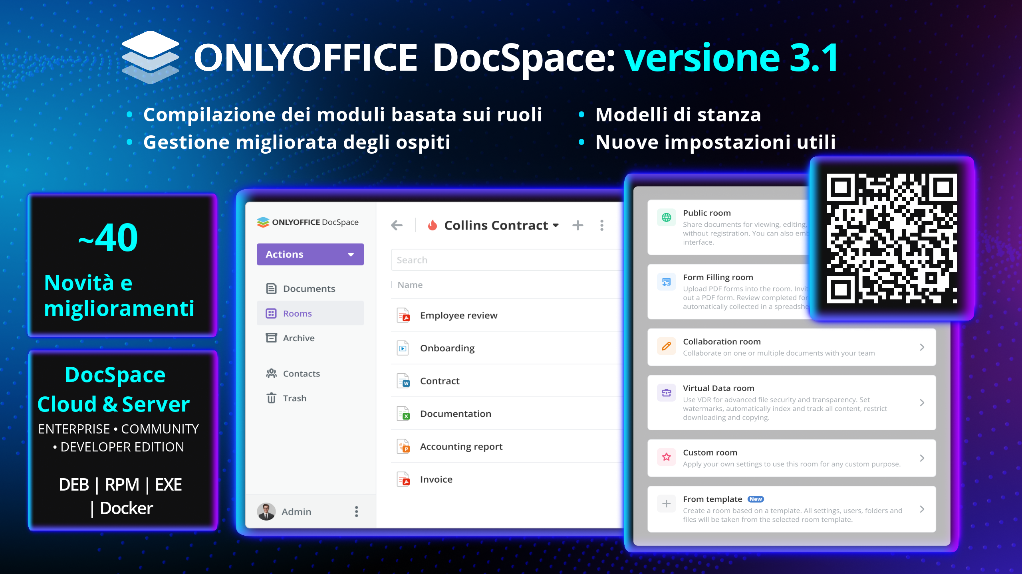The height and width of the screenshot is (574, 1022).
Task: Click the flame icon beside Collins Contract
Action: (x=432, y=226)
